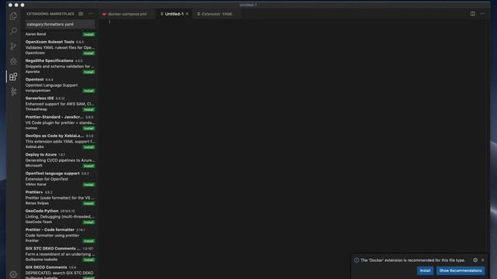Viewport: 497px width, 279px height.
Task: Open the Search view in activity bar
Action: tap(13, 31)
